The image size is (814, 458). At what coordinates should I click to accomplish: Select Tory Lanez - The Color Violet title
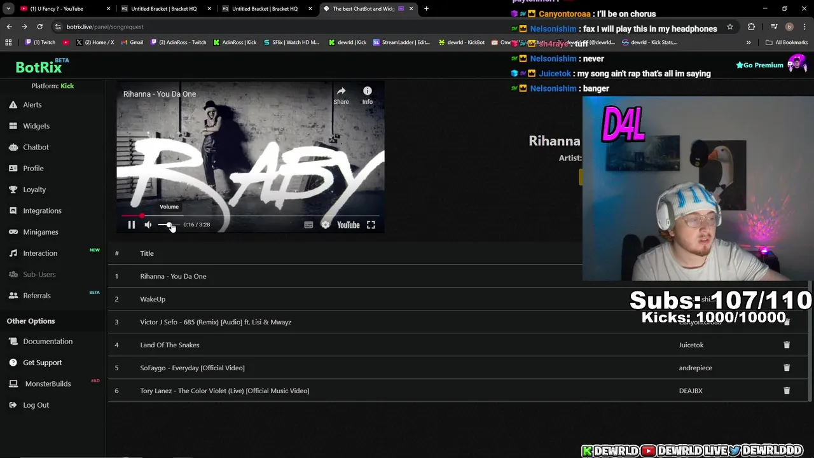[224, 391]
